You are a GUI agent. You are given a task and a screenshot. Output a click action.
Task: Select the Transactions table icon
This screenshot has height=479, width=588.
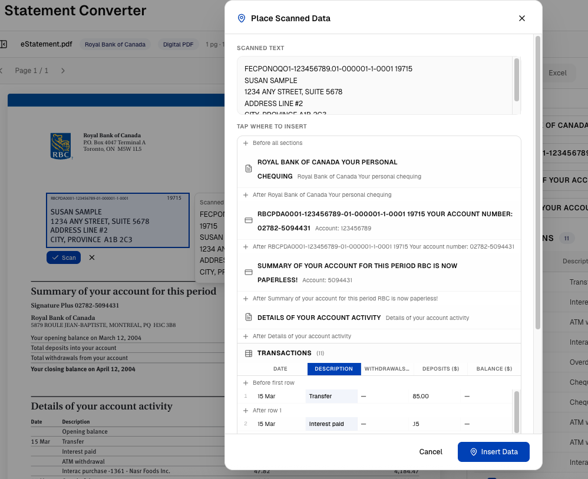(x=249, y=354)
